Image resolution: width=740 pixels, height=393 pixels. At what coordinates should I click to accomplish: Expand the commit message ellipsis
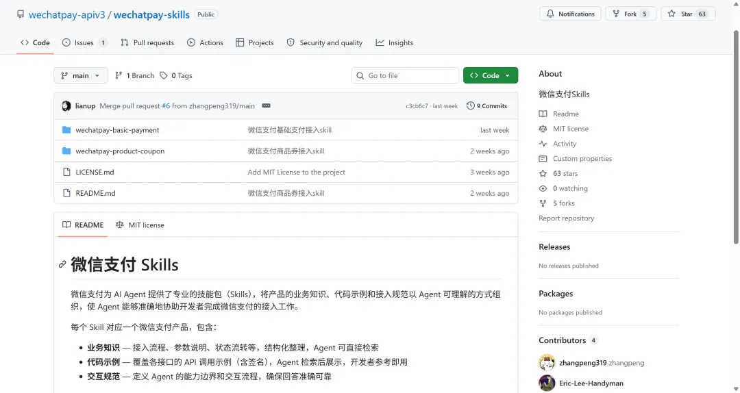click(266, 105)
